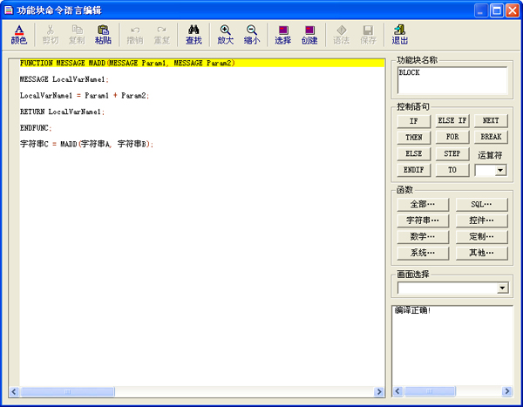Image resolution: width=523 pixels, height=407 pixels.
Task: Insert the ENDIF keyword
Action: coord(413,170)
